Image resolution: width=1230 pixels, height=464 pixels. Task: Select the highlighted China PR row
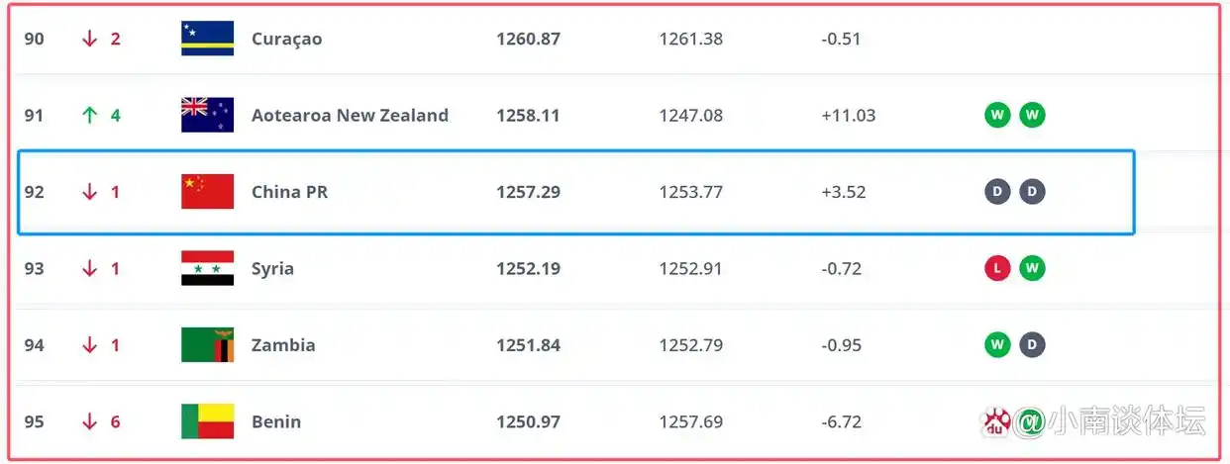575,192
